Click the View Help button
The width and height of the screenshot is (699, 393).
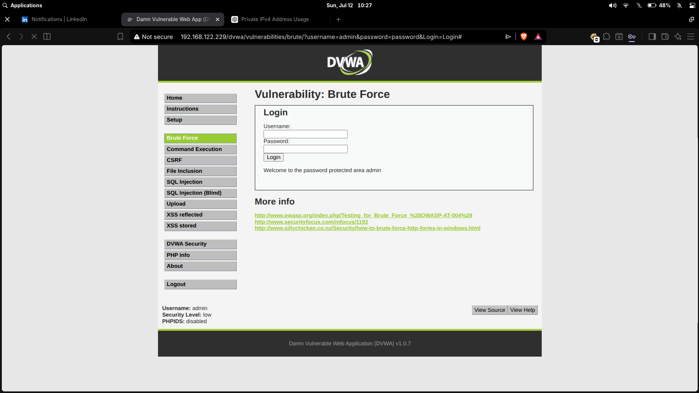523,310
